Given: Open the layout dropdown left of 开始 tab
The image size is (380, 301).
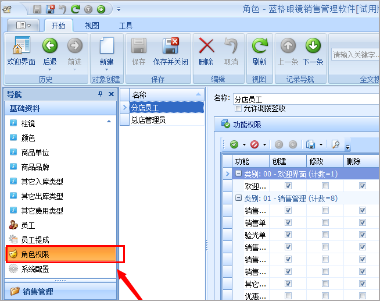Looking at the screenshot, I should (23, 25).
